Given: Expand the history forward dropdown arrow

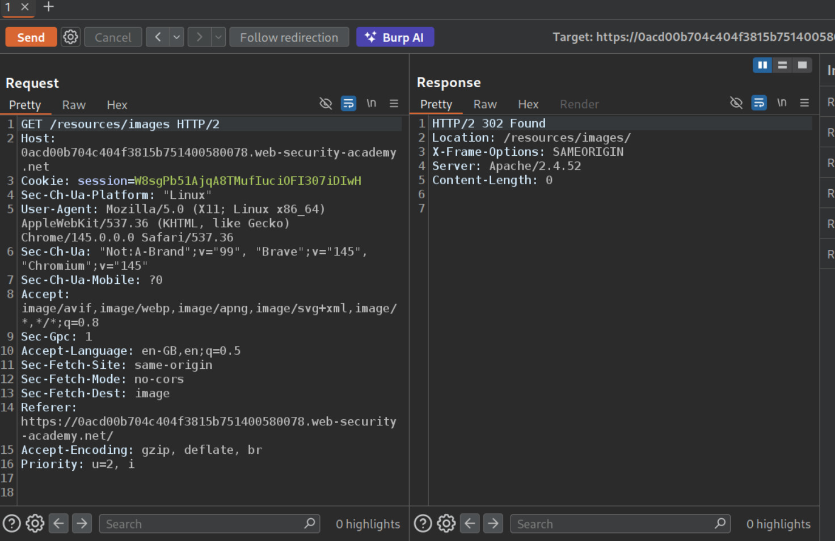Looking at the screenshot, I should click(x=218, y=37).
